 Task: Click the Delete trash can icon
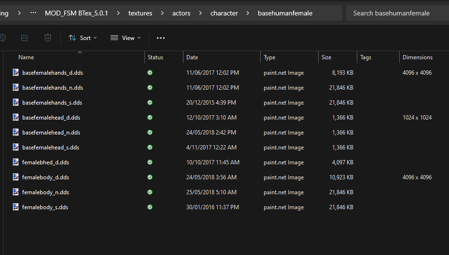tap(48, 38)
